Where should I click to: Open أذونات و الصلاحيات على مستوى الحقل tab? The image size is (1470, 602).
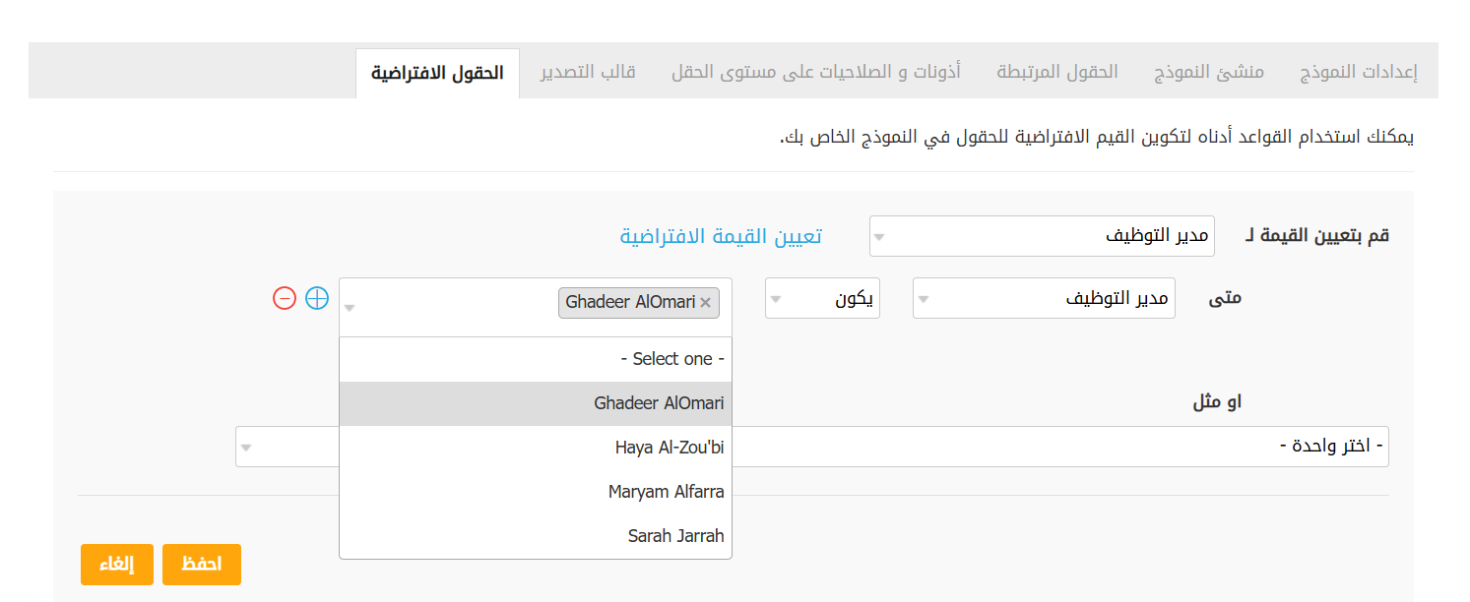[816, 72]
